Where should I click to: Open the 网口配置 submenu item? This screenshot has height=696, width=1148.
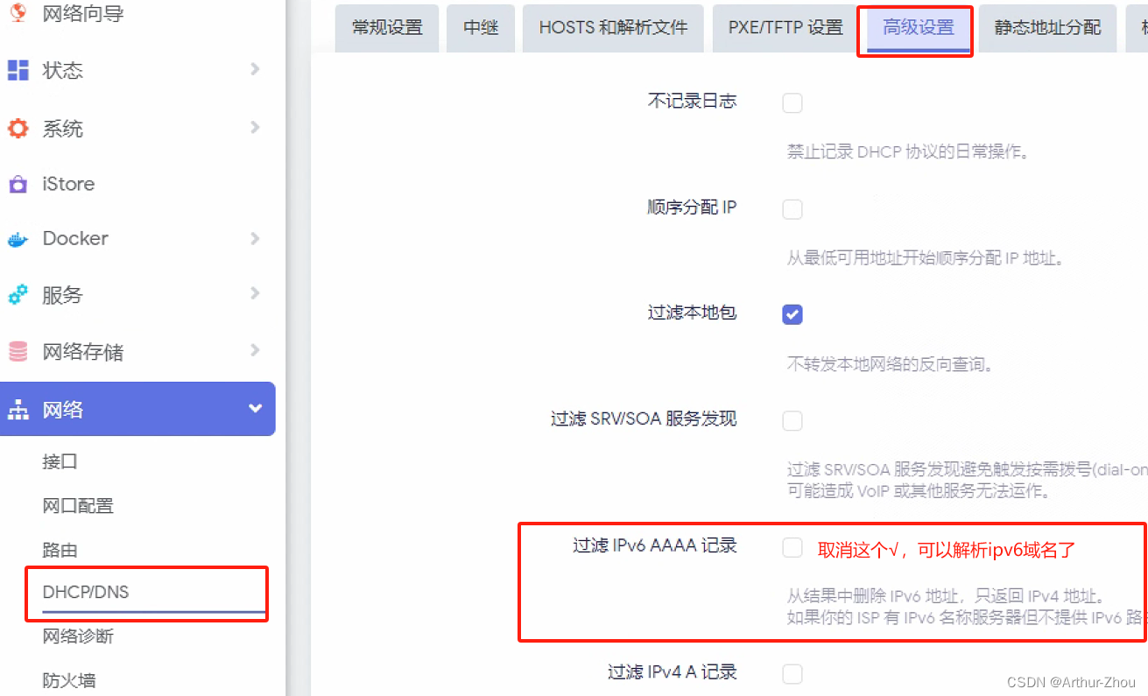(x=78, y=506)
